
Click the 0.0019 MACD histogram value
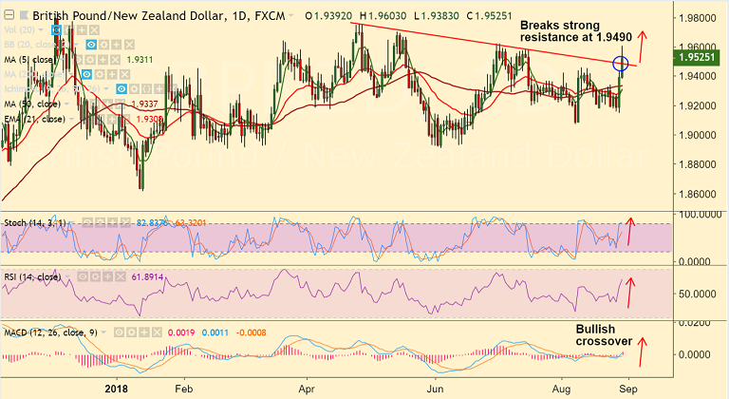point(181,332)
